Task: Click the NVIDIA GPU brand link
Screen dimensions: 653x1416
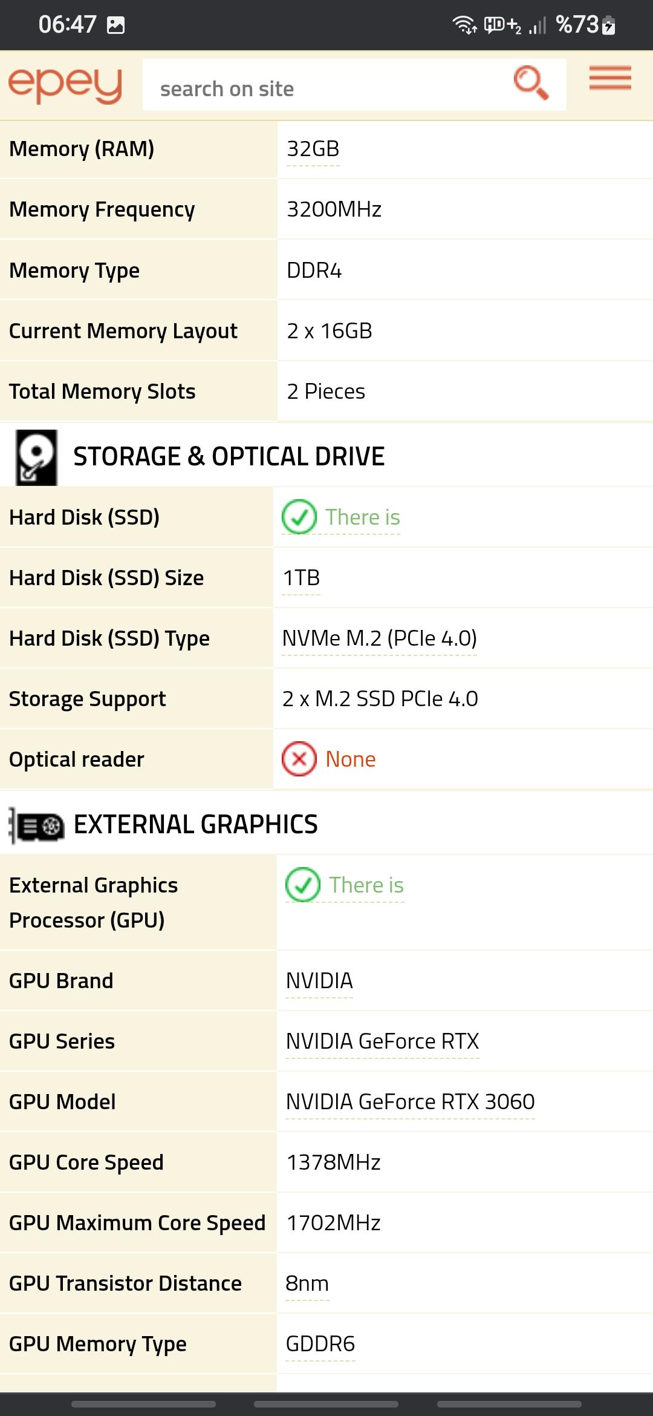Action: (x=318, y=980)
